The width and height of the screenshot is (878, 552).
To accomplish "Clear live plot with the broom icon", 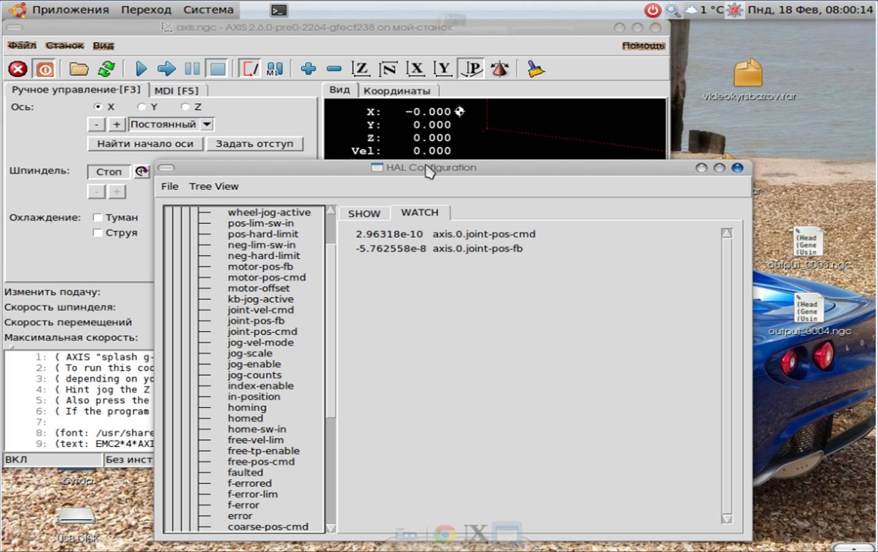I will pyautogui.click(x=536, y=69).
